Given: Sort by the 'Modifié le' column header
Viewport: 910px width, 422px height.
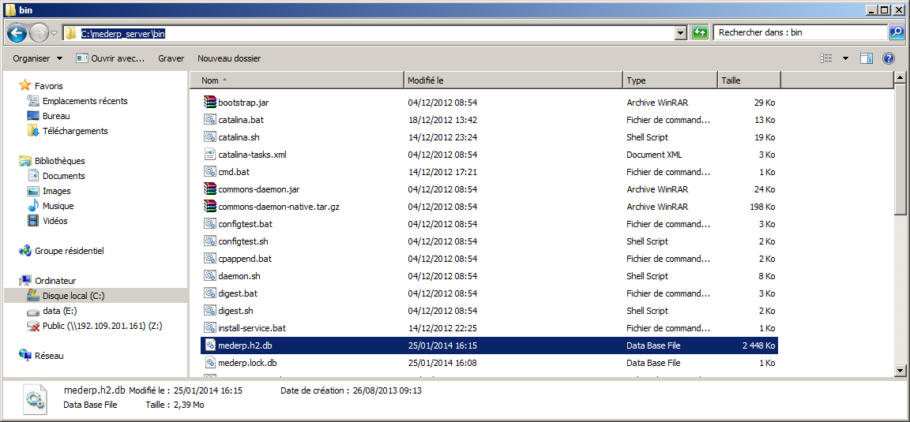Looking at the screenshot, I should pos(513,80).
